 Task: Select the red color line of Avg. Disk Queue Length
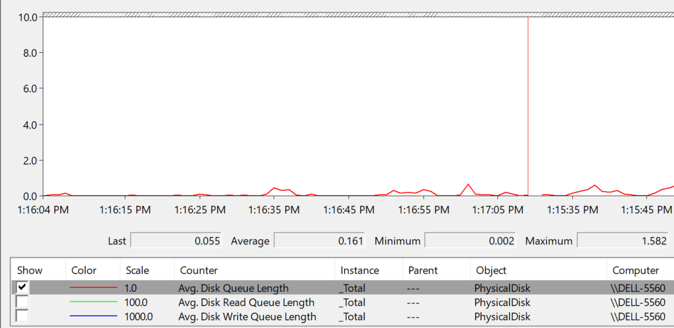point(93,288)
